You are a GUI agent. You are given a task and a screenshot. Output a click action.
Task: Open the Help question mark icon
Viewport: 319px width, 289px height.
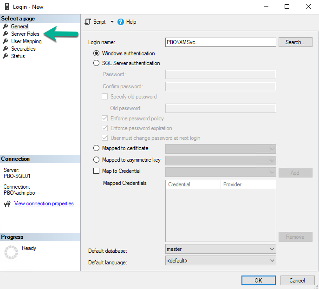coord(121,22)
